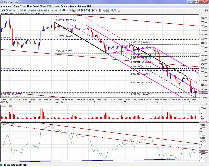Click the fit-to-window icon after zoom
The height and width of the screenshot is (167, 209).
(119, 10)
